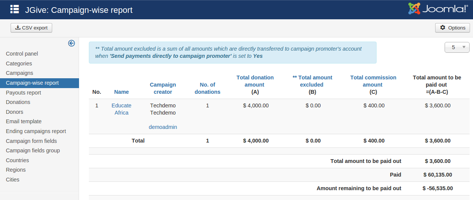Open the Options settings button
Viewport: 473px width, 200px height.
(x=453, y=28)
